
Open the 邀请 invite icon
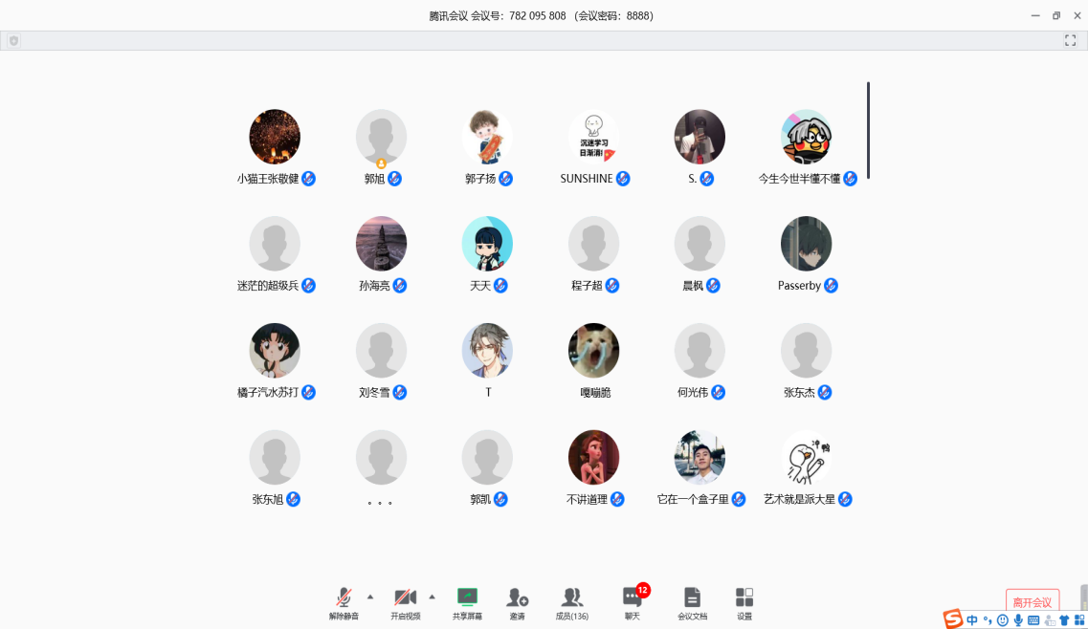pos(517,602)
